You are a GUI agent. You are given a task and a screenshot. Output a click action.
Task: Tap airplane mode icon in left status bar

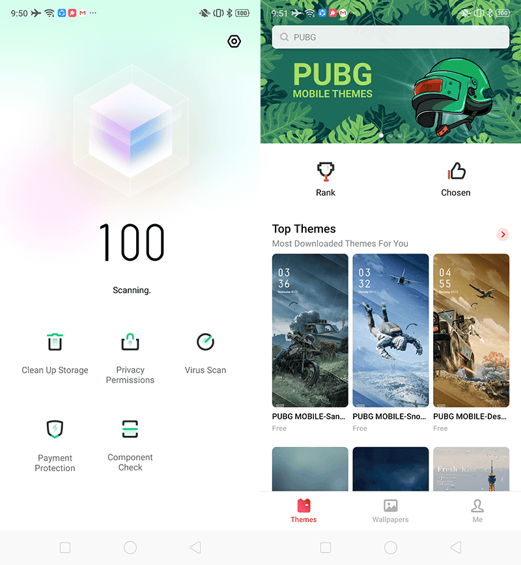(36, 13)
